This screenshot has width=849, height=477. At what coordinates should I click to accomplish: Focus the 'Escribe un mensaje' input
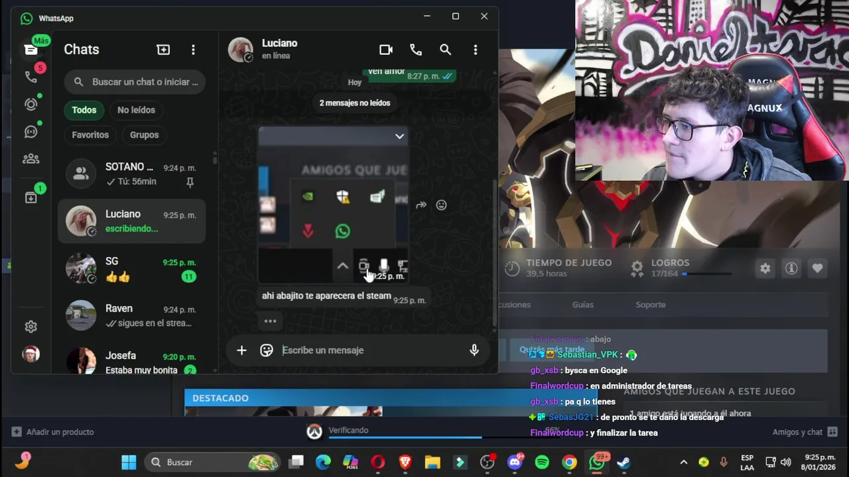[371, 350]
